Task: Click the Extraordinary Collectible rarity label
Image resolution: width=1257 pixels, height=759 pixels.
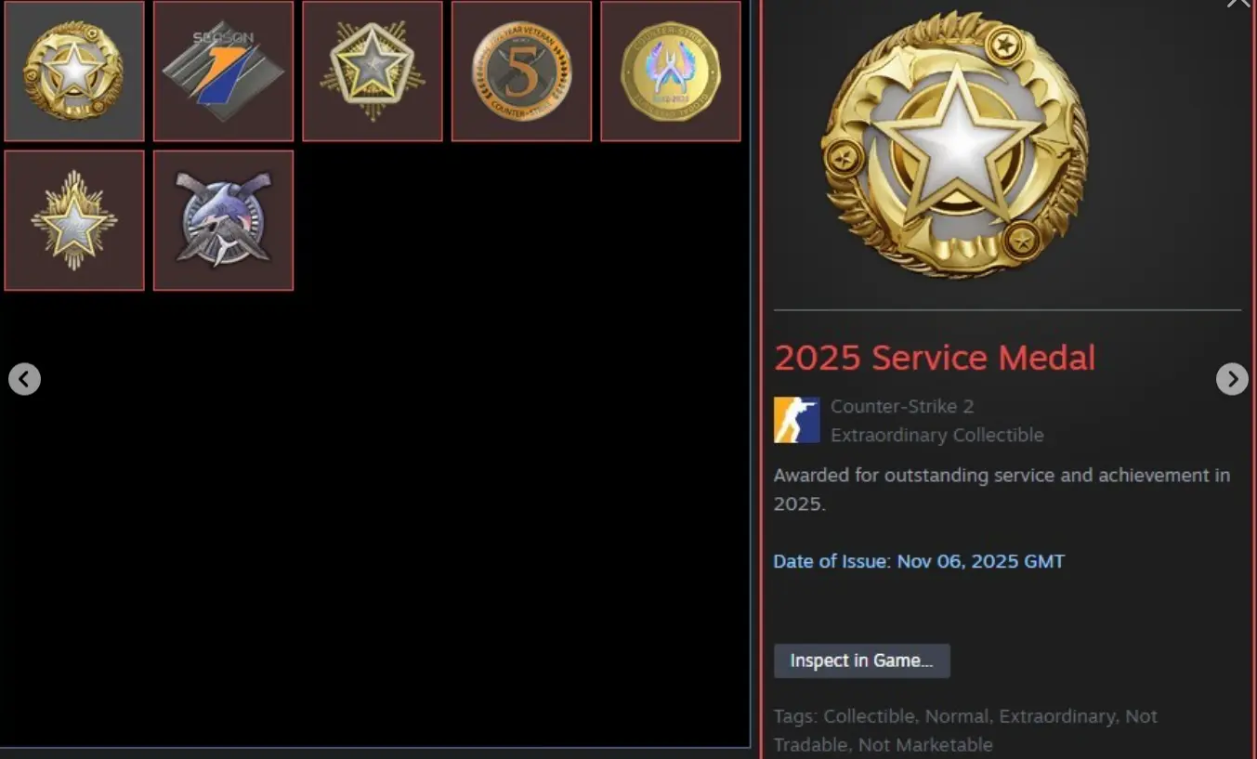Action: coord(936,435)
